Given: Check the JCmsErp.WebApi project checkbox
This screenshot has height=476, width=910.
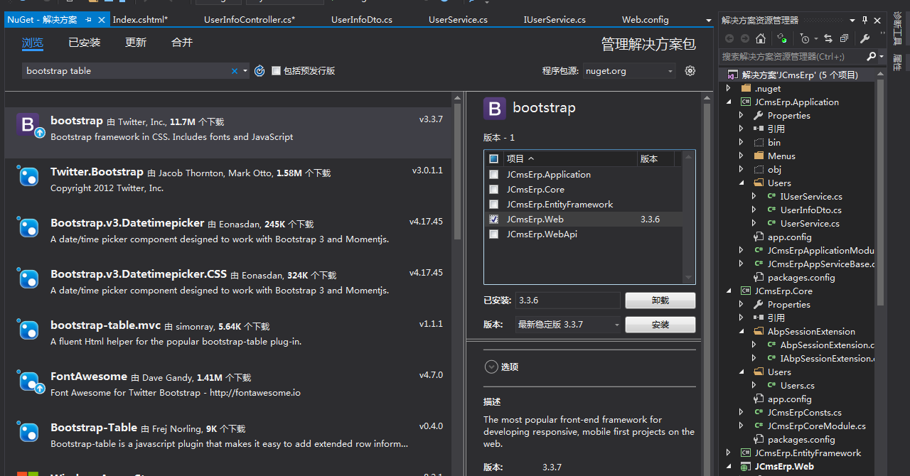Looking at the screenshot, I should tap(494, 234).
